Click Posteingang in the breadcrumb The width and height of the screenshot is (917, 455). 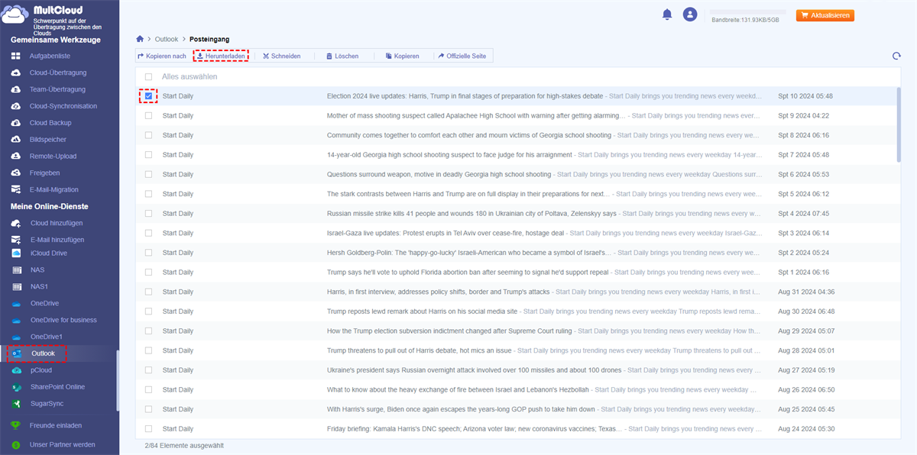pyautogui.click(x=210, y=39)
